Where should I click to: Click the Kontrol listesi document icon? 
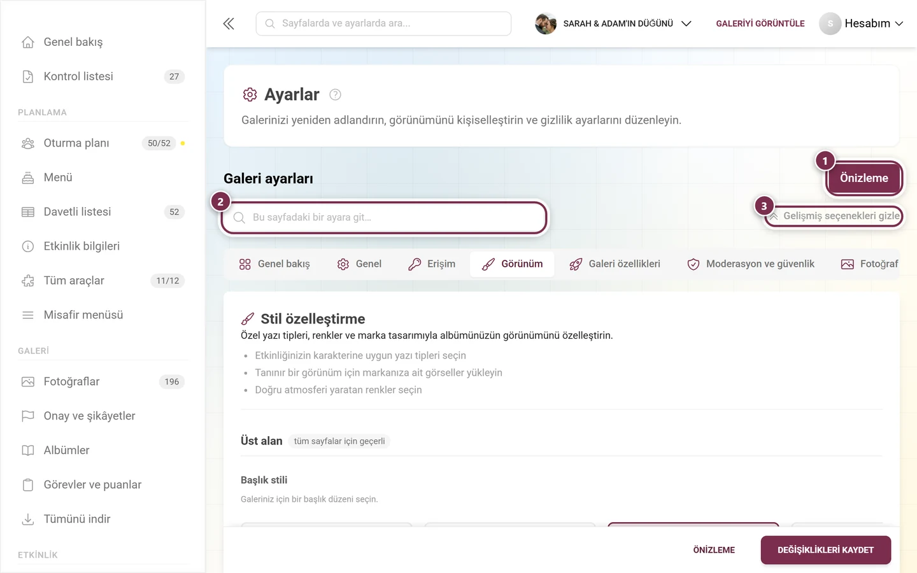coord(28,76)
